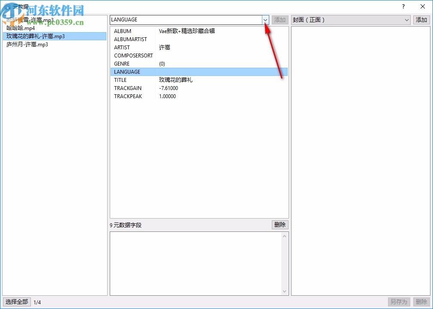Click the scrollbar down arrow of comment box
The width and height of the screenshot is (433, 309).
[285, 291]
